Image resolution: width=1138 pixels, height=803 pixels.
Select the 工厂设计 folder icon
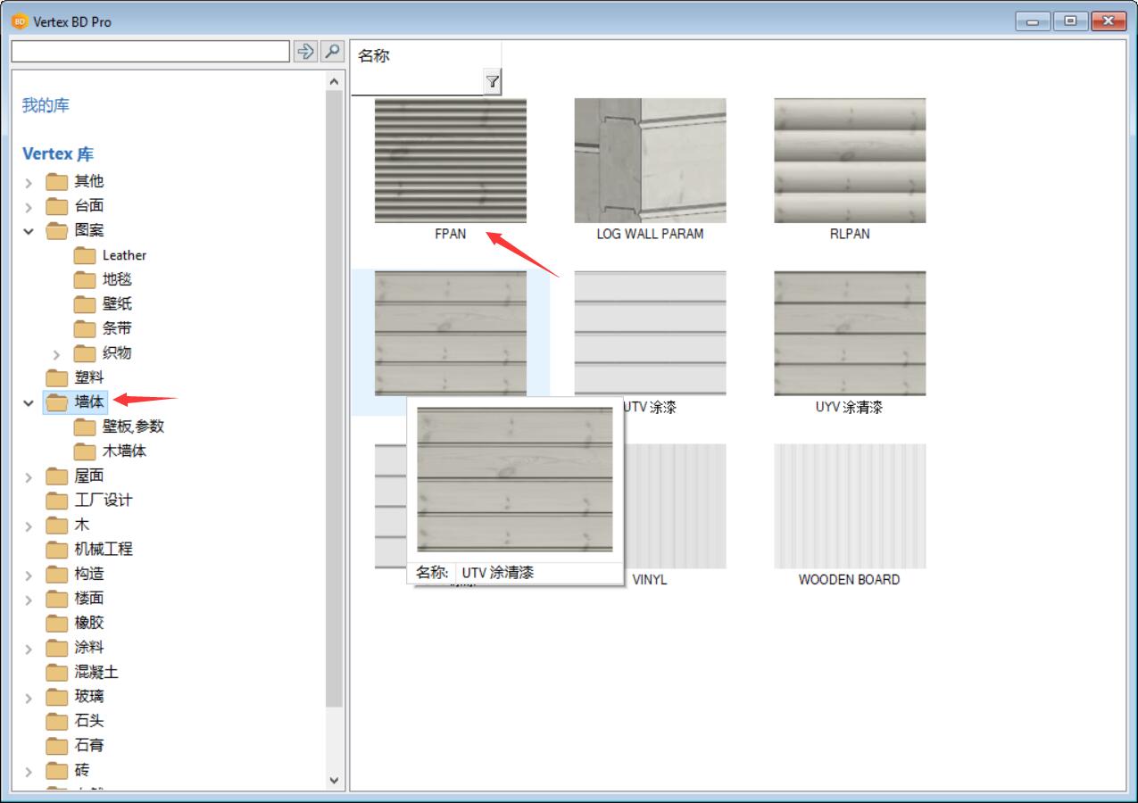tap(57, 501)
